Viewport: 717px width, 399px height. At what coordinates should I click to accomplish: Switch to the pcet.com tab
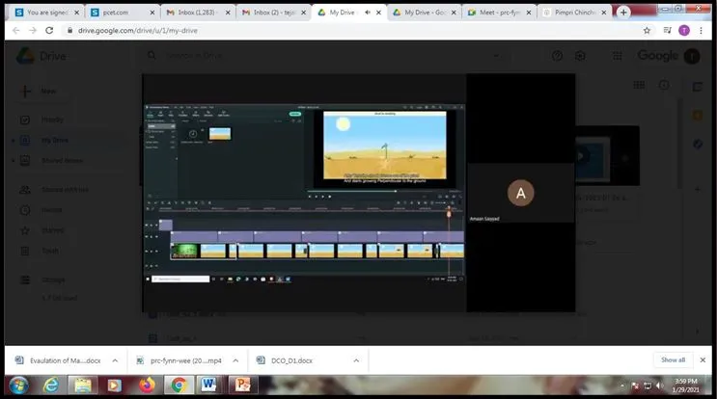pyautogui.click(x=123, y=13)
